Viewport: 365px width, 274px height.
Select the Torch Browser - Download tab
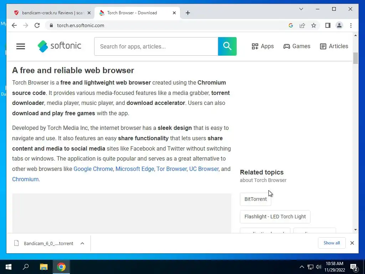[137, 13]
